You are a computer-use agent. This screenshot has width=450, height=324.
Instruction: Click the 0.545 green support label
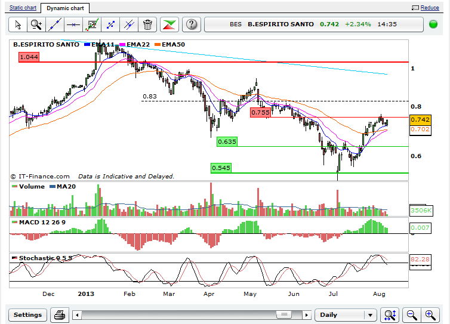(x=221, y=168)
